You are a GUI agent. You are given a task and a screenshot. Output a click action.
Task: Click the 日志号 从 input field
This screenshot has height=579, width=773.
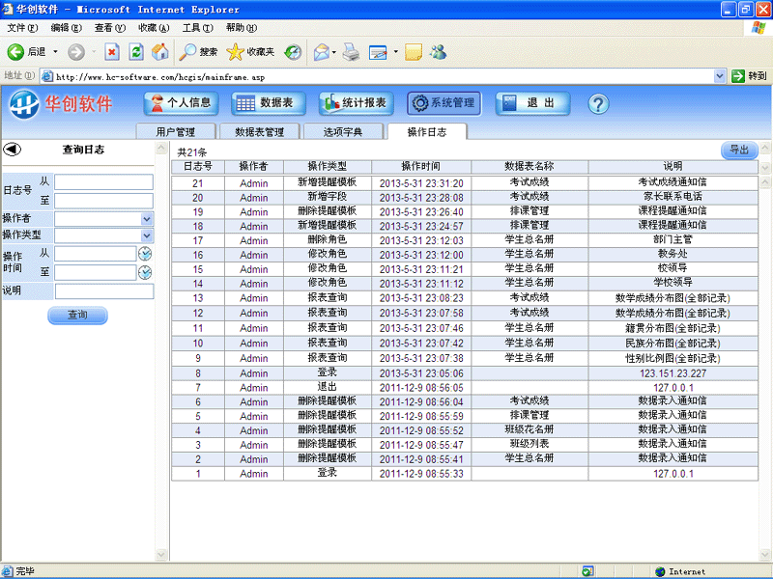click(x=103, y=181)
